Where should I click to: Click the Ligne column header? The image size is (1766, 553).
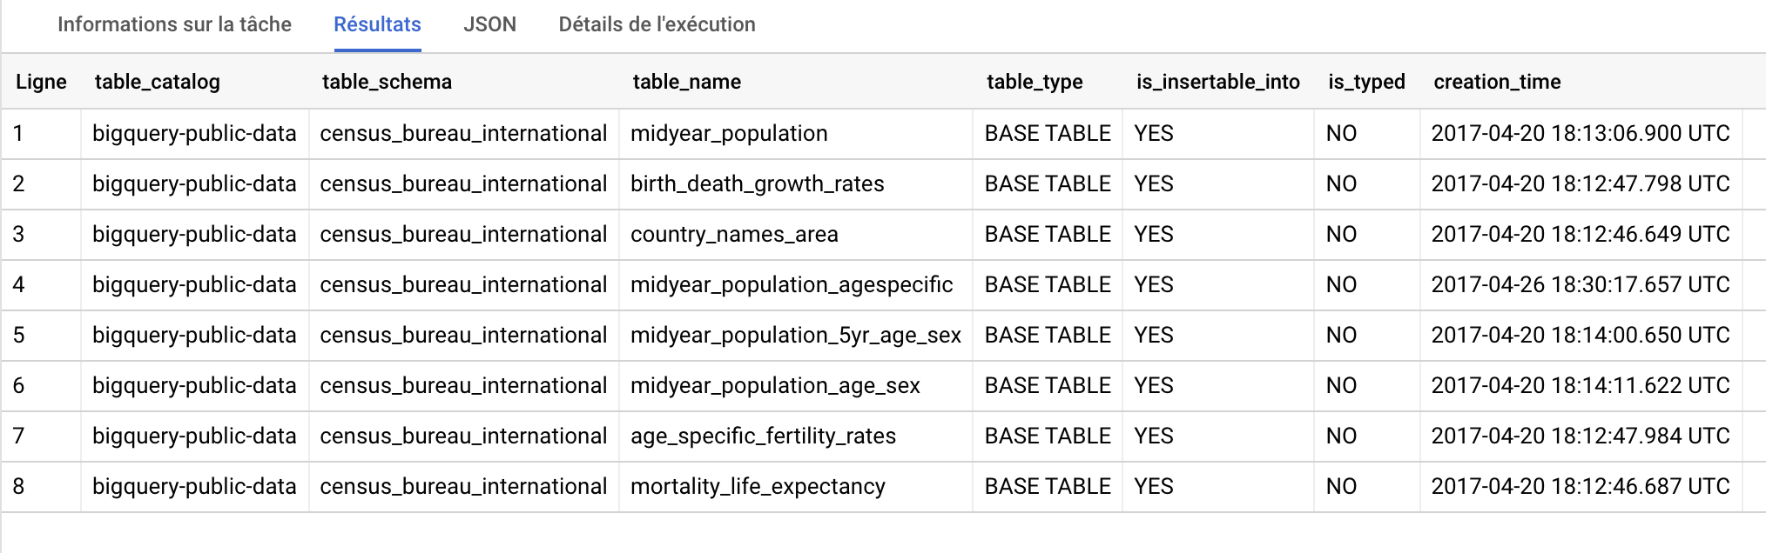click(41, 82)
